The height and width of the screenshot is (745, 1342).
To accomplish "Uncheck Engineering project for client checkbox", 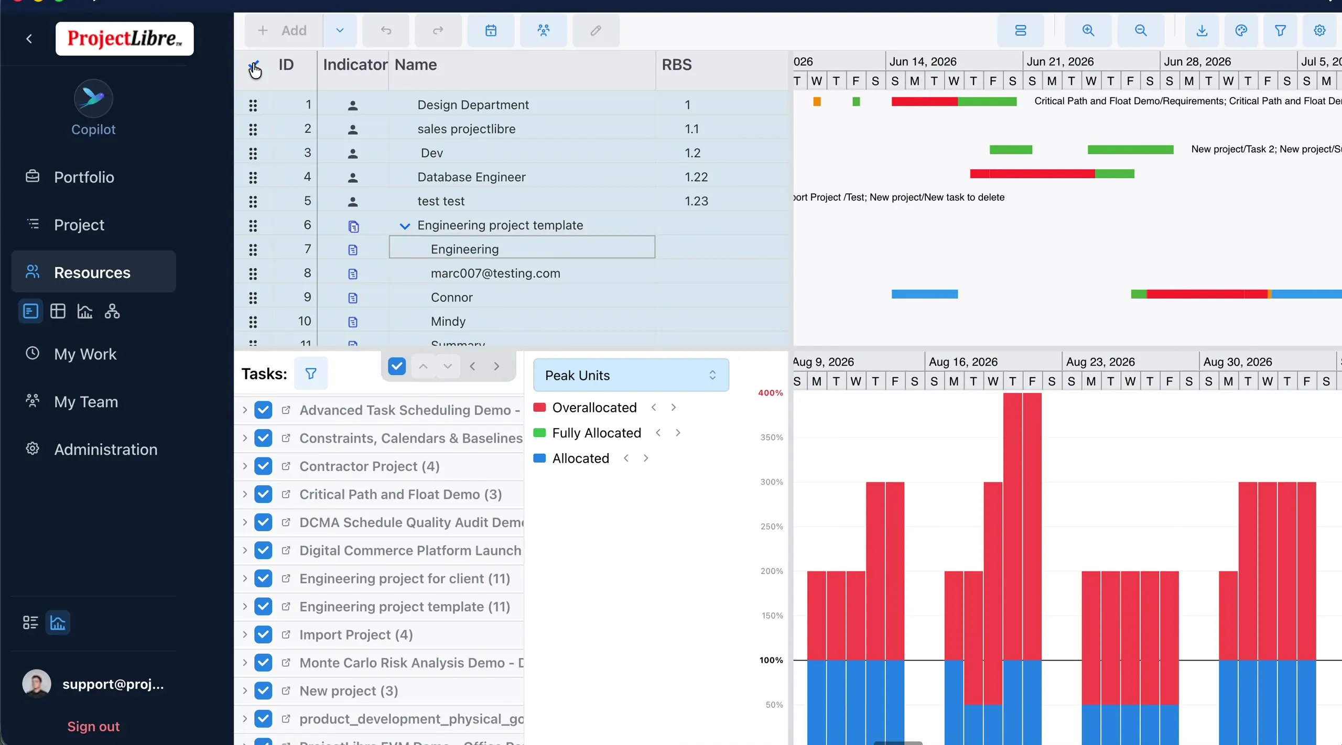I will 263,578.
